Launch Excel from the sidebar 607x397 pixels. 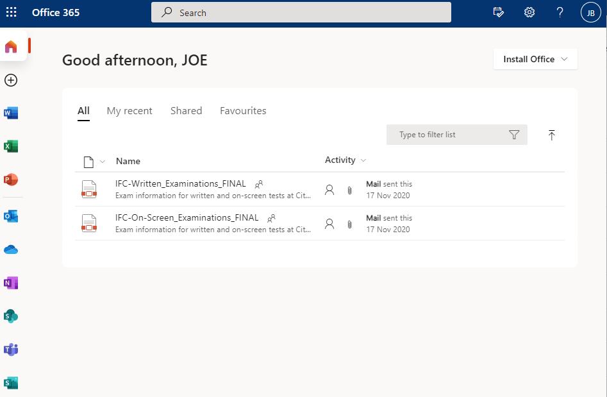pos(11,147)
